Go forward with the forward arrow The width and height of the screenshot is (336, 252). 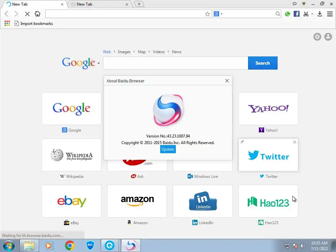pos(16,14)
